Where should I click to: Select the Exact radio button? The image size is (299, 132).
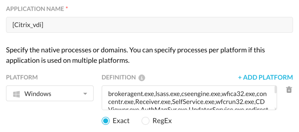coord(106,121)
